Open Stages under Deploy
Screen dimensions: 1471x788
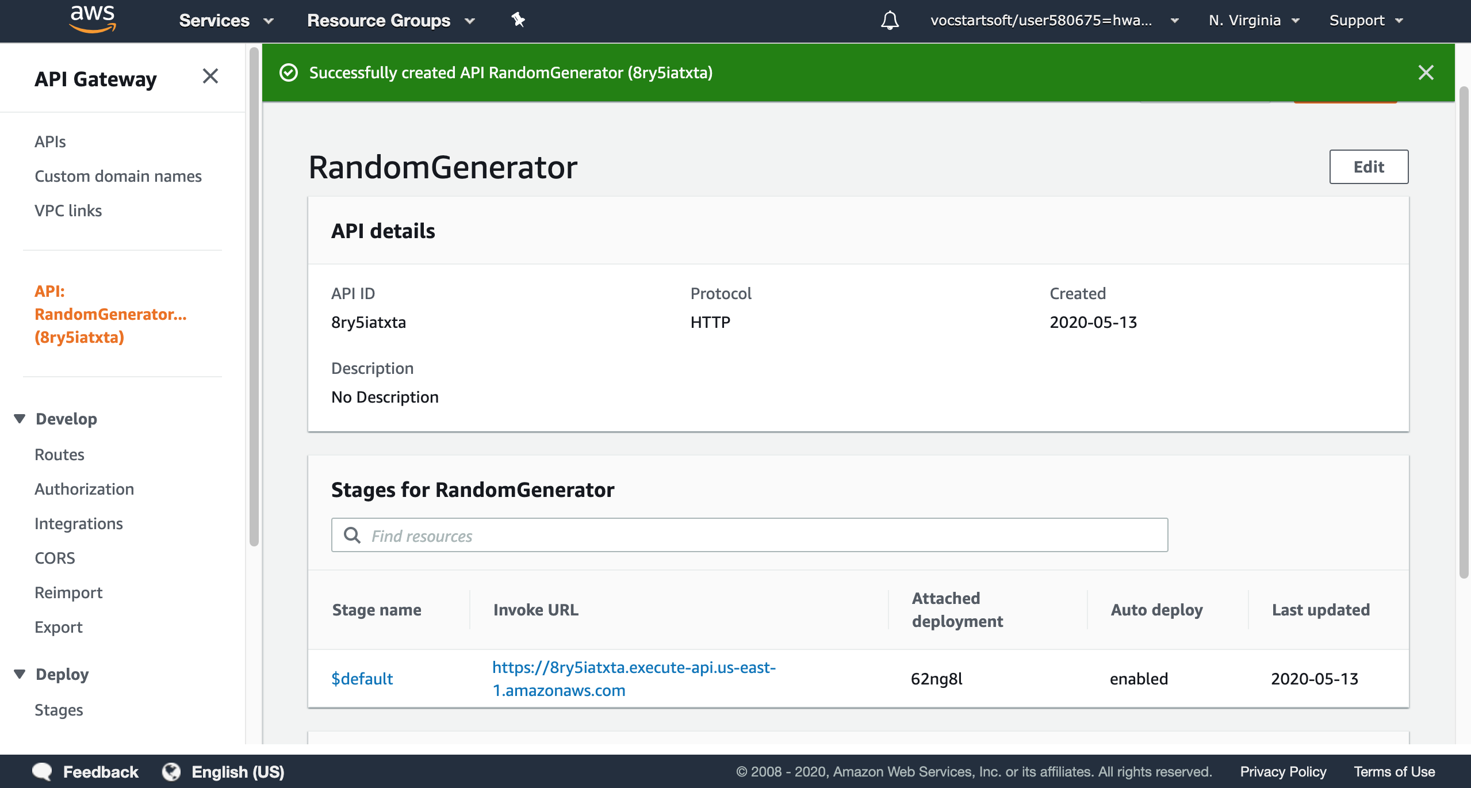(59, 710)
